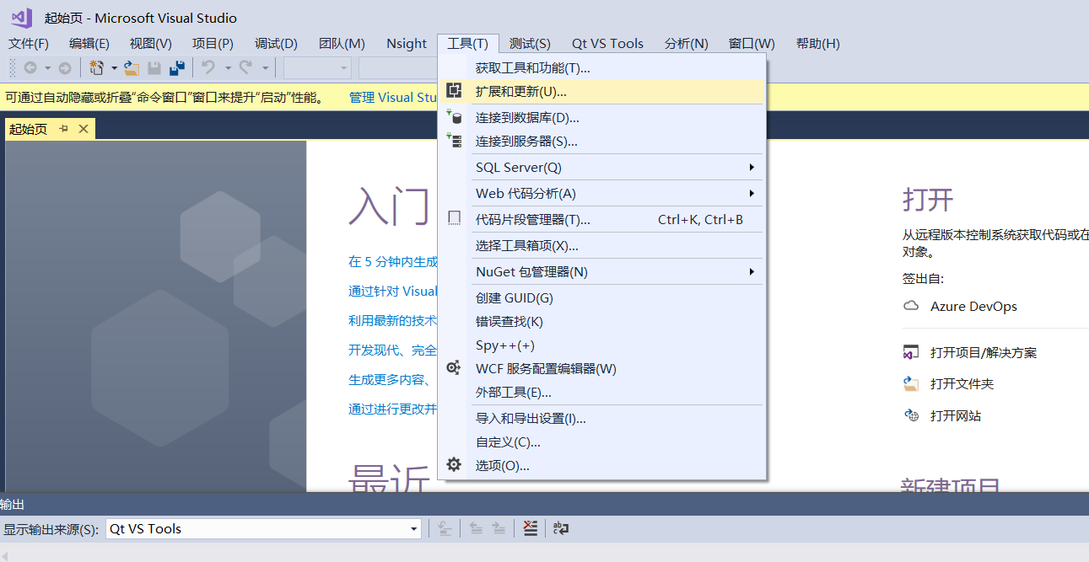
Task: Open the 团队(M) menu
Action: (342, 44)
